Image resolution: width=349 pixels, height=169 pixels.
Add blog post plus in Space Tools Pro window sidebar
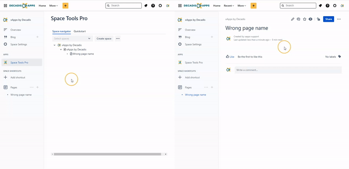pos(38,37)
